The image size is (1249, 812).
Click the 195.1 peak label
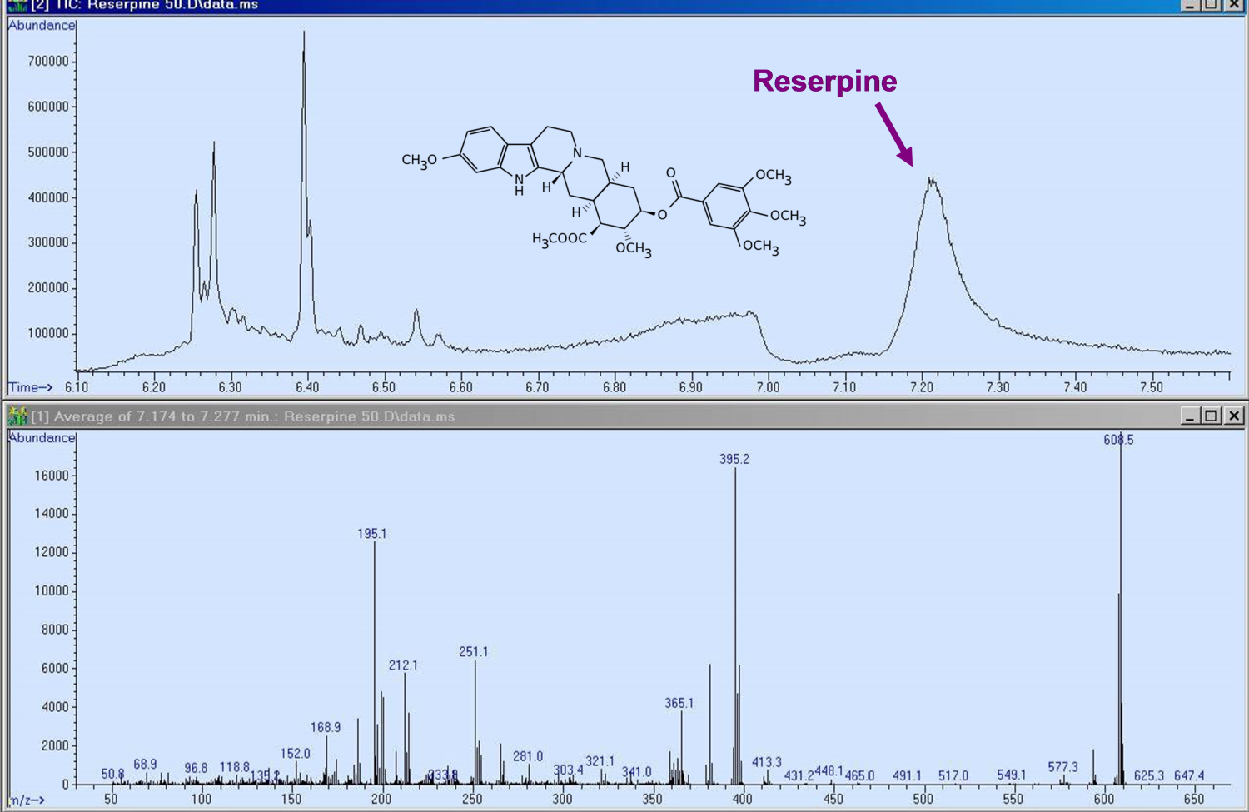point(371,534)
